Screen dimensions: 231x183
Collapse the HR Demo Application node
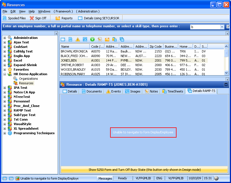tap(5, 74)
